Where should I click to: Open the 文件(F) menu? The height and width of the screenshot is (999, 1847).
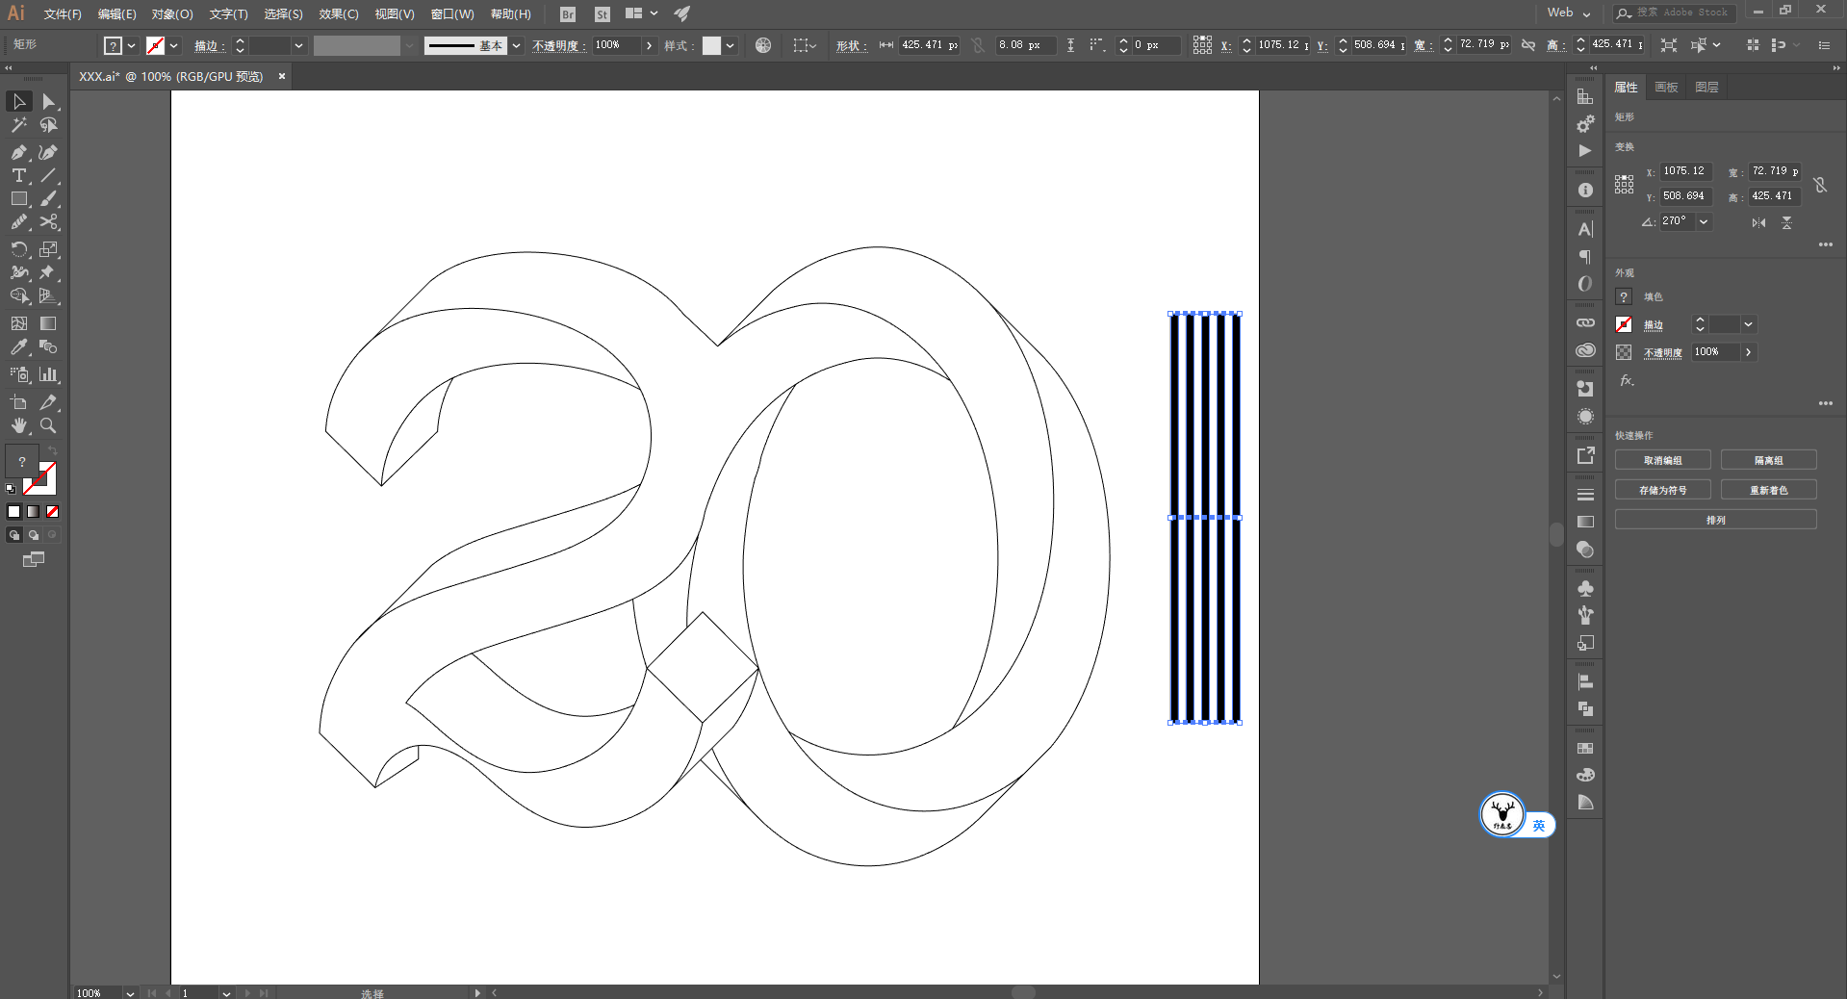(63, 13)
